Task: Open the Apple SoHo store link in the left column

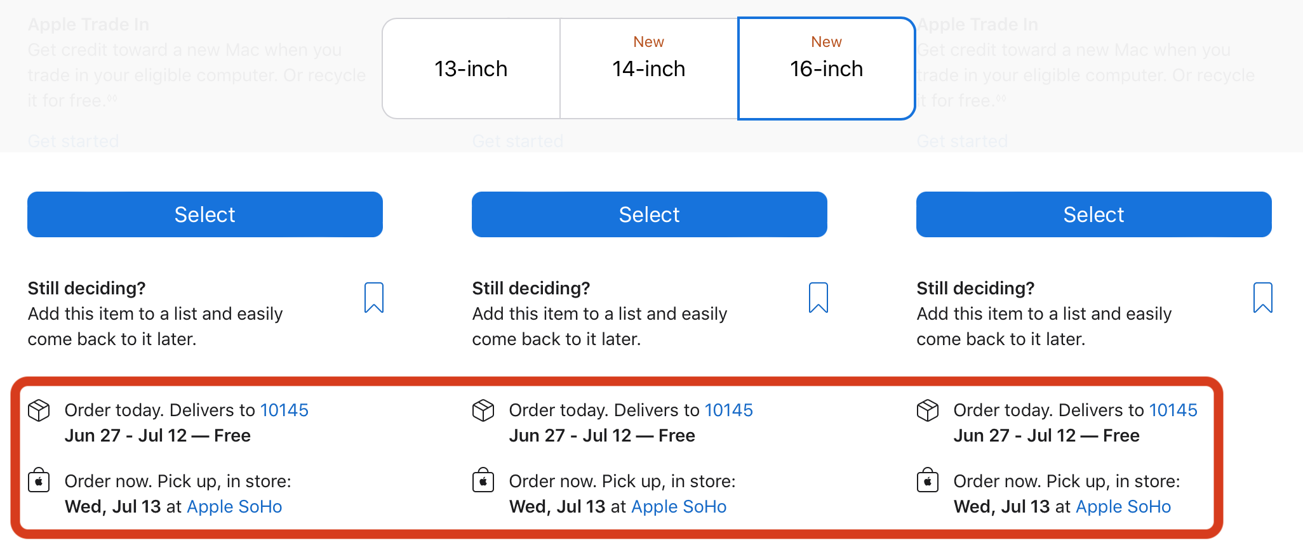Action: (x=234, y=507)
